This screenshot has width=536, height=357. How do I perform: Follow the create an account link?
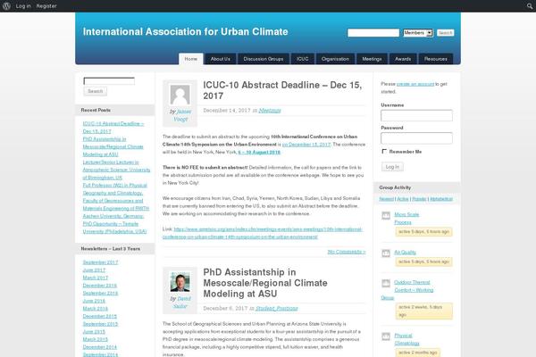tap(415, 84)
